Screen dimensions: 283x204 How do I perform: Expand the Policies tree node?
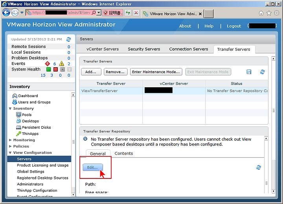10,146
